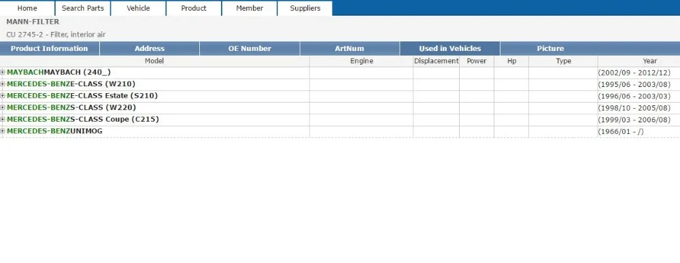
Task: Click the E-CLASS (W210) model name
Action: coord(71,84)
